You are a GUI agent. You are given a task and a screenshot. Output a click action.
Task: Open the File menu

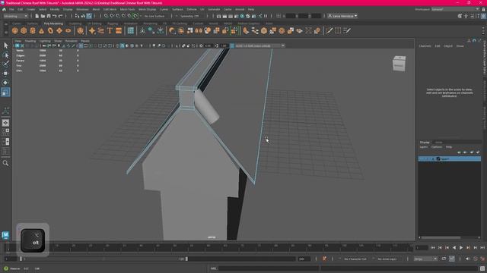click(11, 9)
